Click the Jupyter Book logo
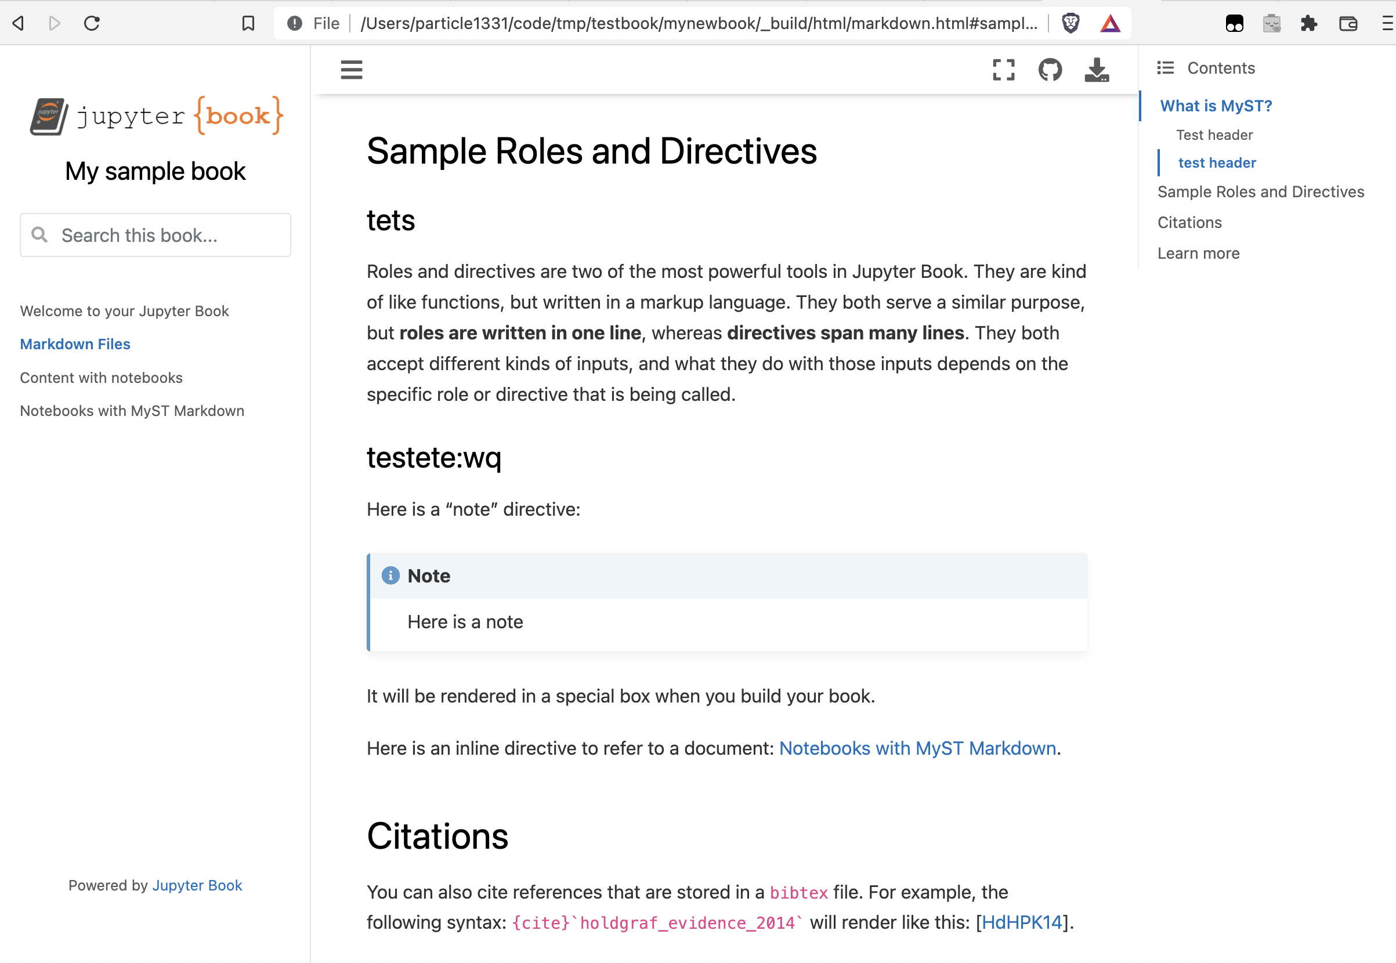 pyautogui.click(x=155, y=115)
